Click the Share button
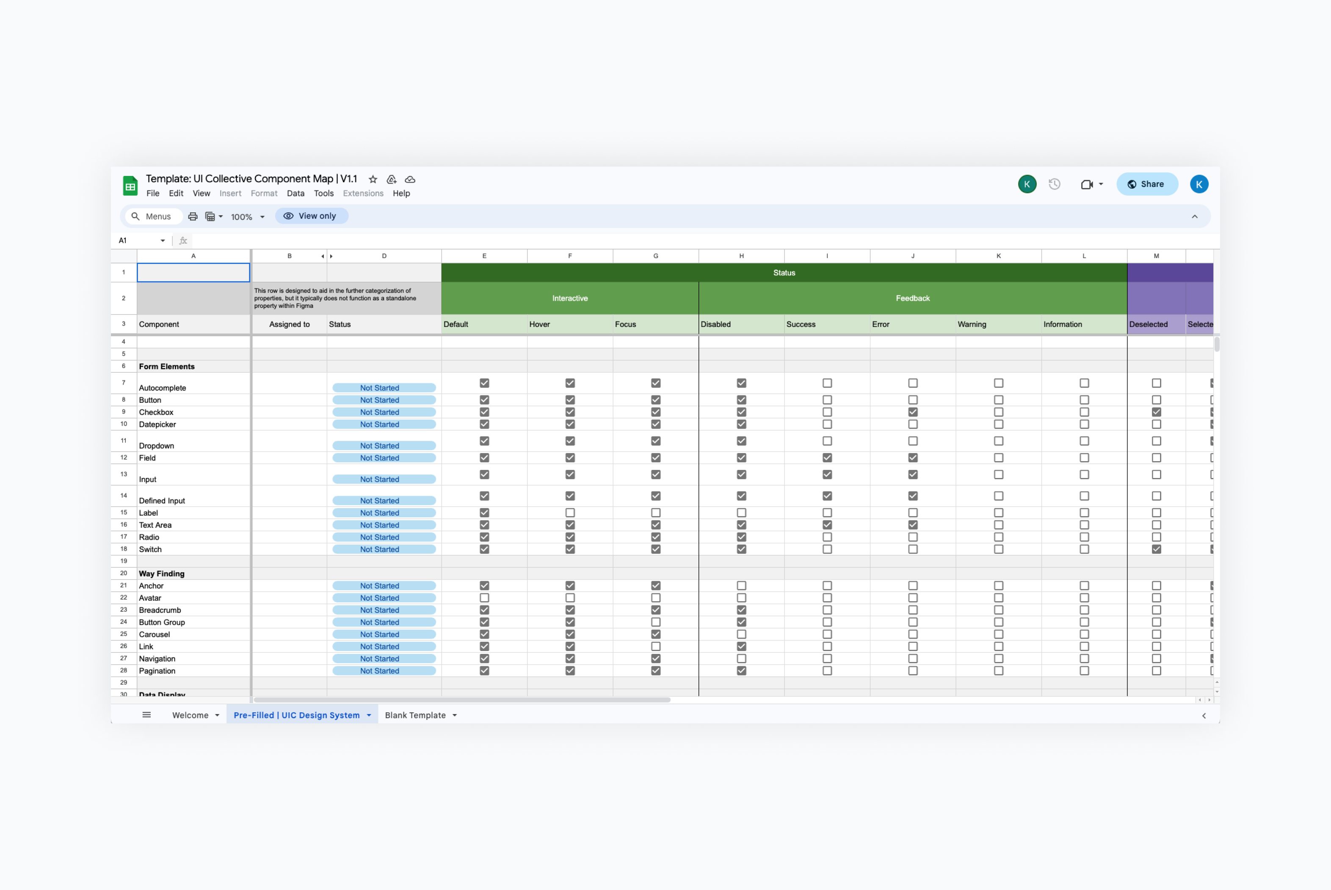1331x890 pixels. click(1146, 184)
